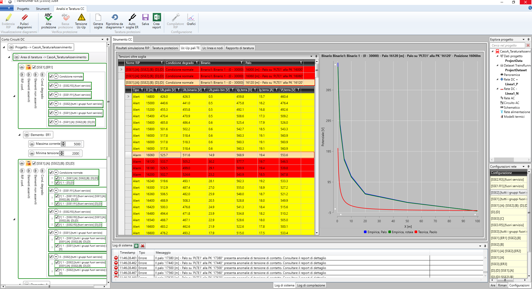Open Panoramica in project tree
This screenshot has width=532, height=289.
pos(512,75)
